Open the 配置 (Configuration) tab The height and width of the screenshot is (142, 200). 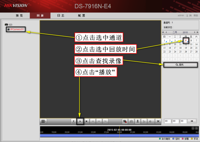tap(82, 16)
